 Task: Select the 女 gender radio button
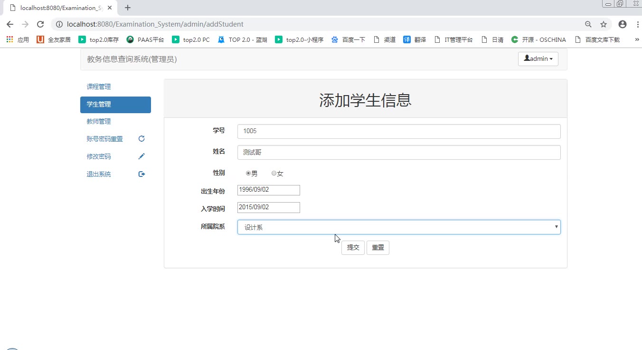(x=274, y=174)
